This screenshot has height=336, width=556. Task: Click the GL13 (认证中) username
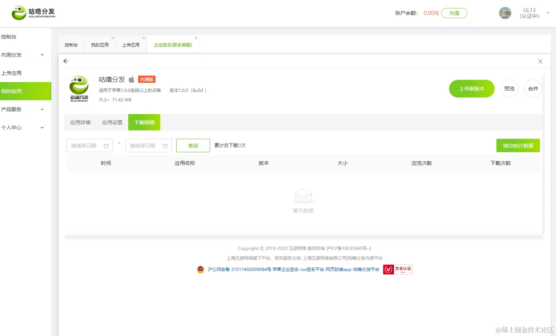click(529, 13)
